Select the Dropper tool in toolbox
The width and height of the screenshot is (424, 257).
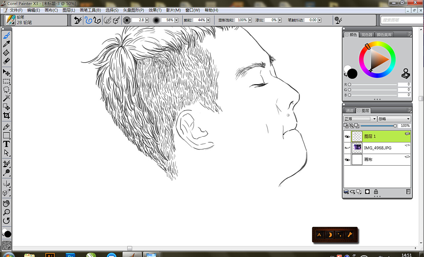pos(6,44)
